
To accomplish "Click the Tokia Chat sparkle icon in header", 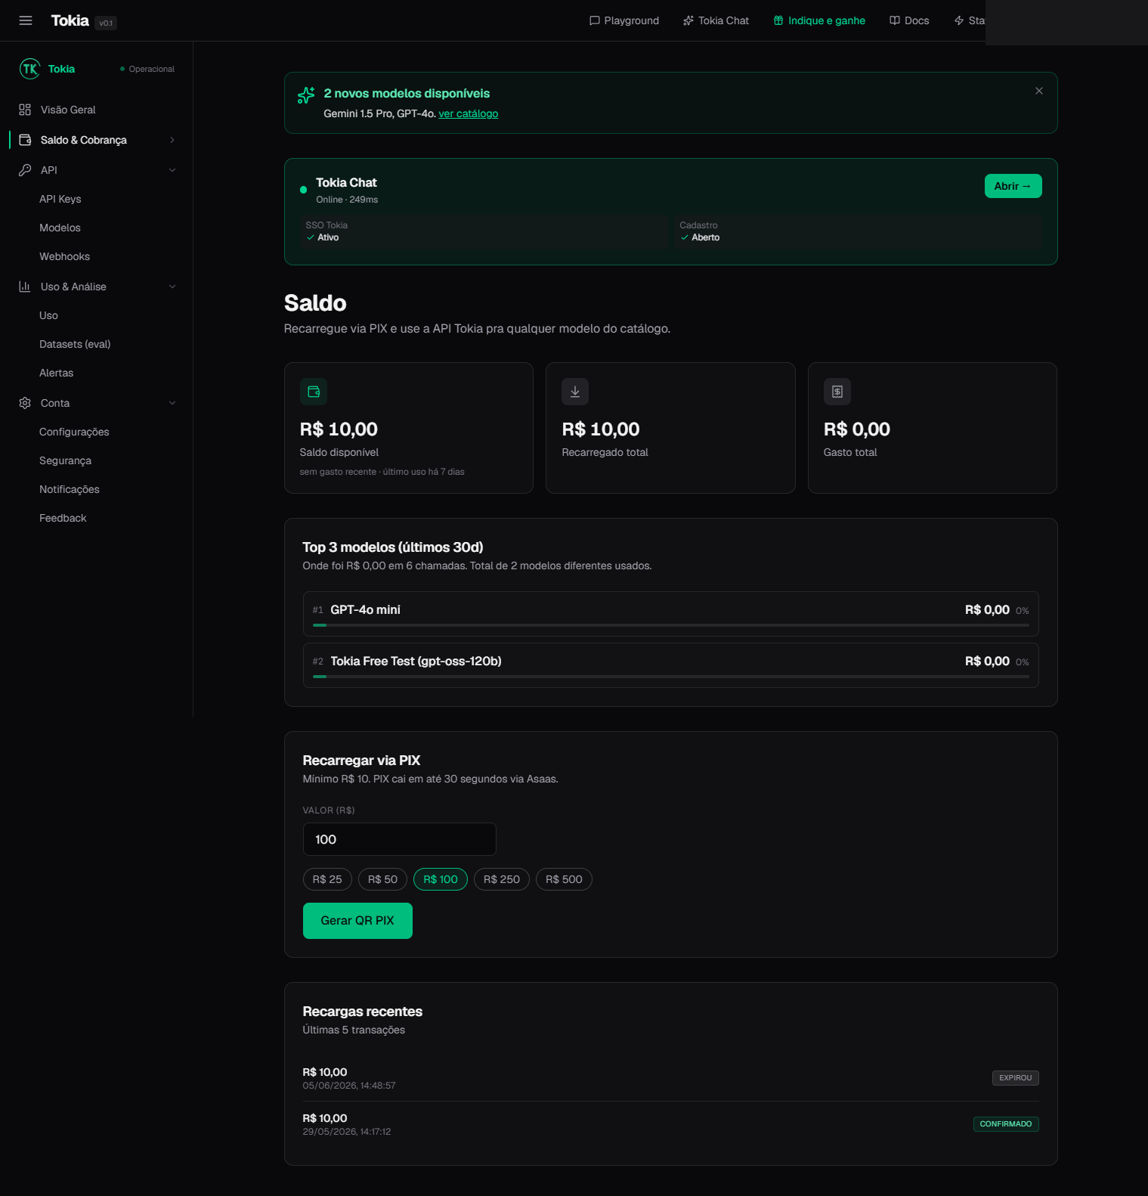I will point(688,20).
